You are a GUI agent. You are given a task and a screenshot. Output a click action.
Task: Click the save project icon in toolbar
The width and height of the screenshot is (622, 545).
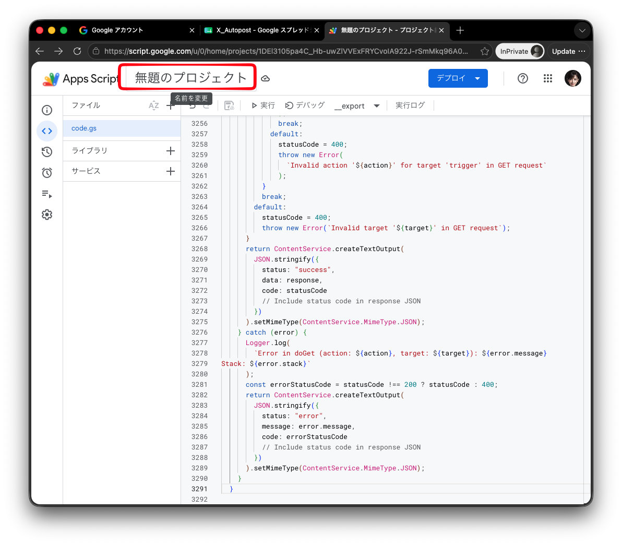pyautogui.click(x=229, y=105)
